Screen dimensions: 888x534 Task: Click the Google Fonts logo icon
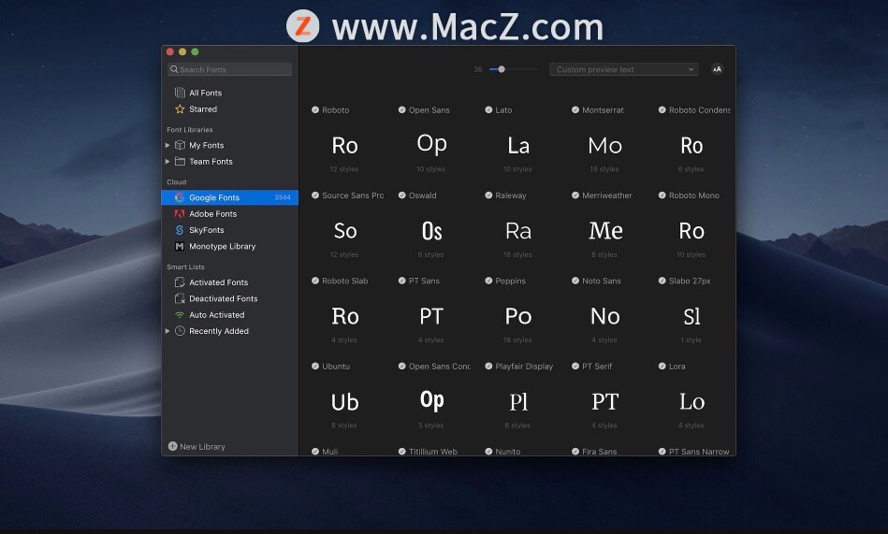[180, 197]
